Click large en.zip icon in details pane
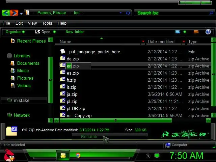The image size is (216, 162). [x=11, y=131]
